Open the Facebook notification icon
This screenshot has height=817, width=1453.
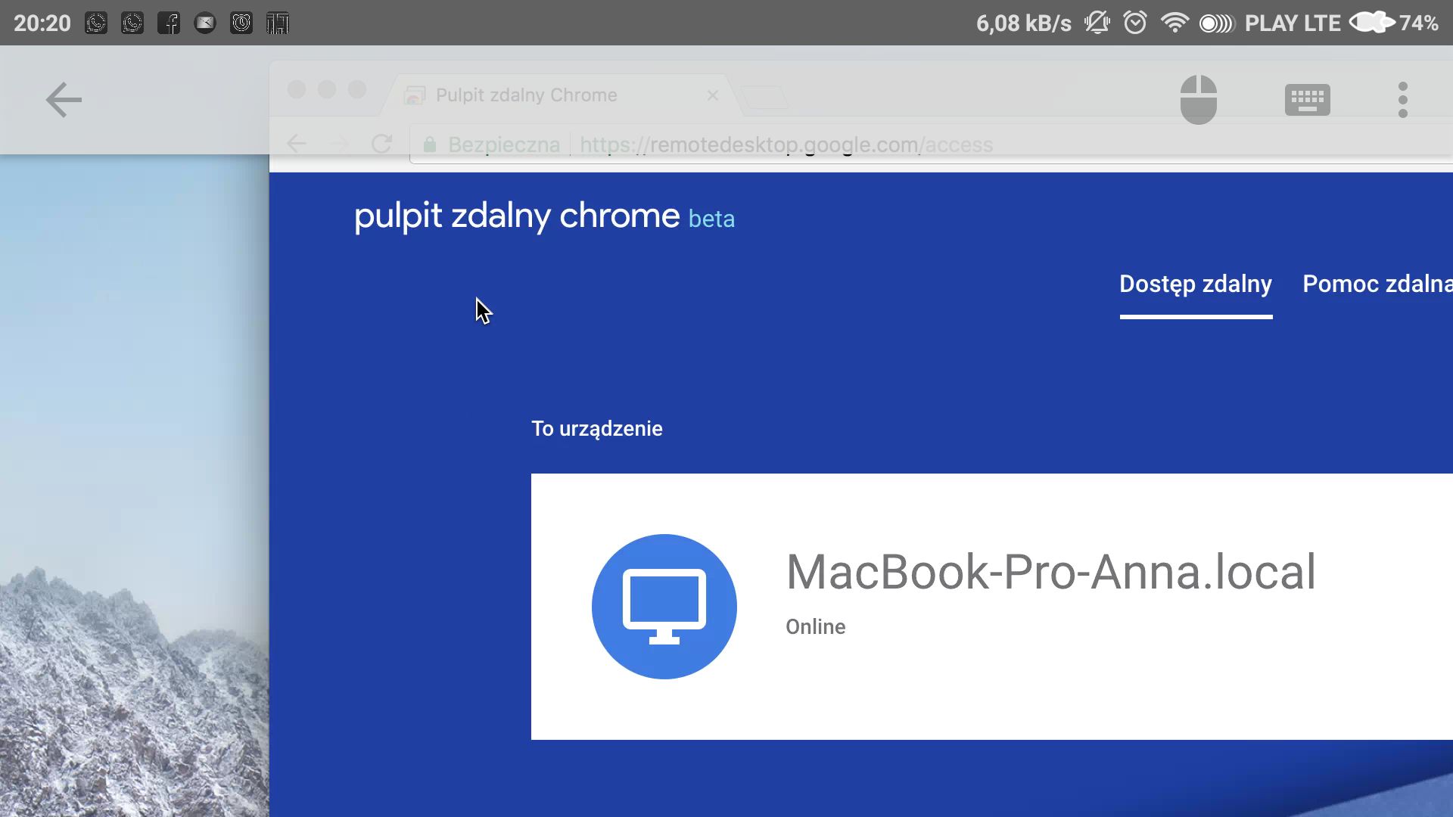point(168,23)
